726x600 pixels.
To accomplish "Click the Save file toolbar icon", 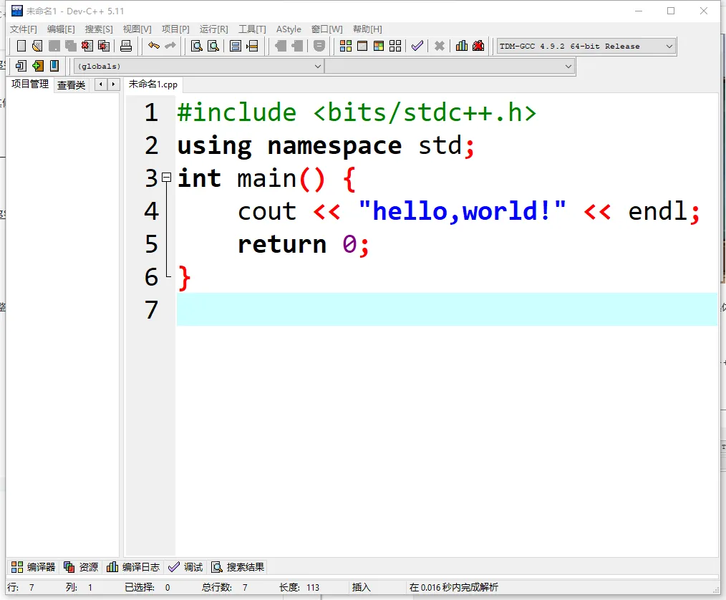I will pyautogui.click(x=54, y=46).
